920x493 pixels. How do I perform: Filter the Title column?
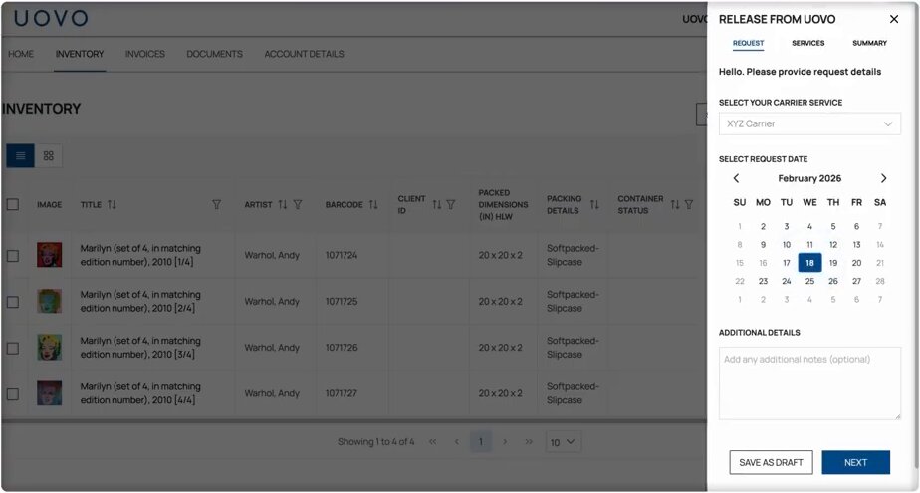point(216,205)
